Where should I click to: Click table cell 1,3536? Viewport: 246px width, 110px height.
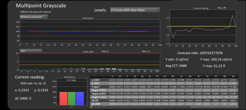173,104
